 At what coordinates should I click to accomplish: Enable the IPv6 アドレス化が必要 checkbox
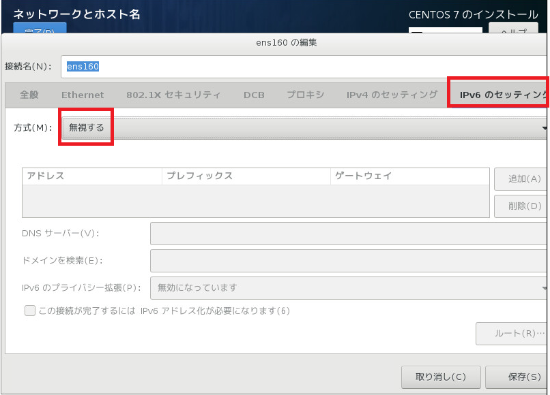(x=30, y=311)
